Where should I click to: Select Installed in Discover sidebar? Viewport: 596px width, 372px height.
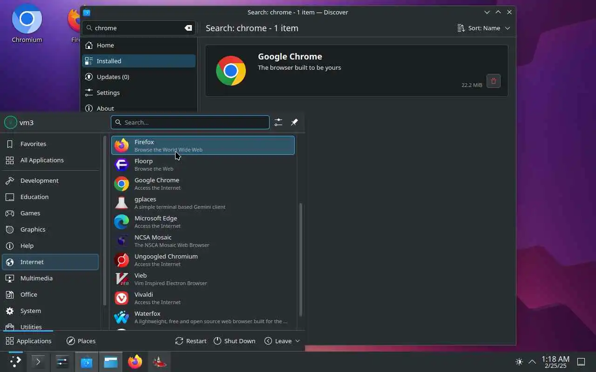click(139, 61)
